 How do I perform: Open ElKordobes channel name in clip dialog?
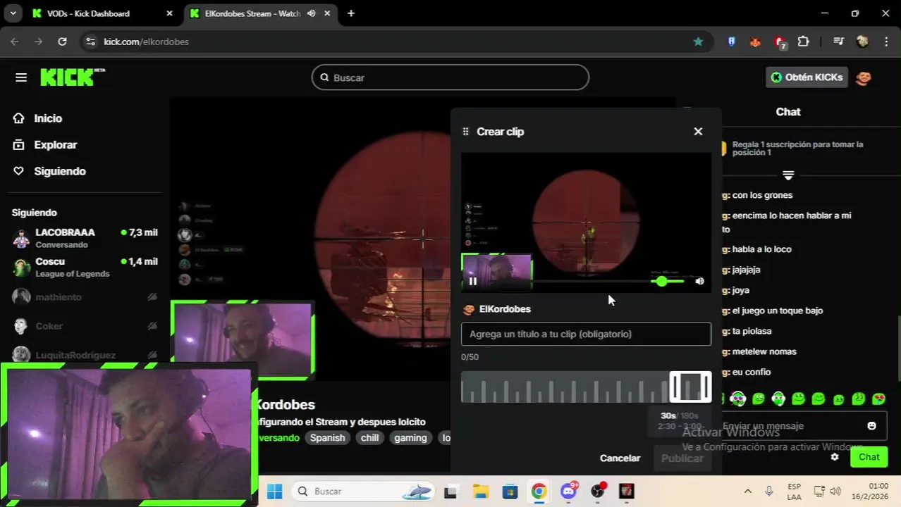point(505,309)
